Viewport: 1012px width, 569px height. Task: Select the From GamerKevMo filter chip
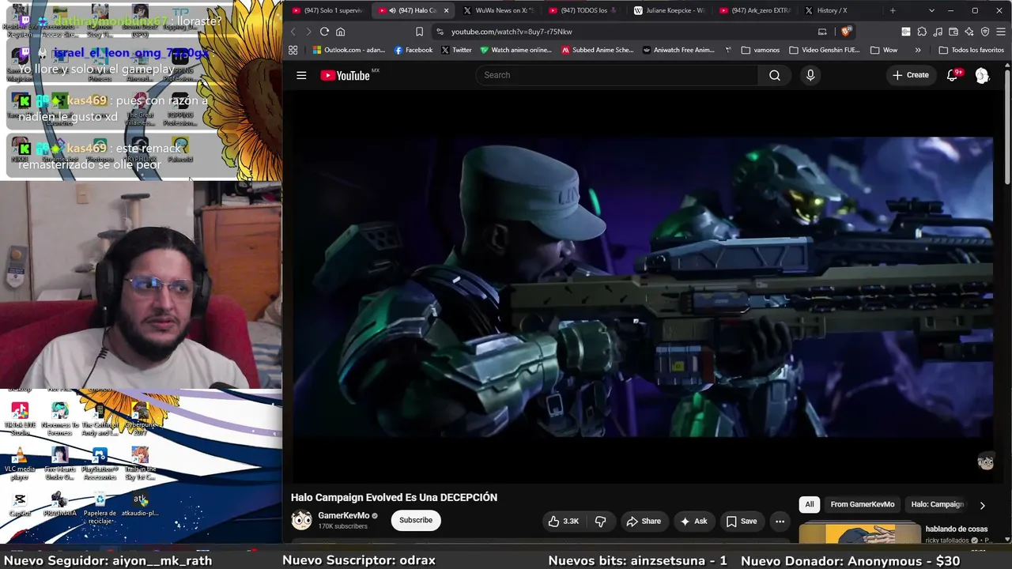coord(863,504)
